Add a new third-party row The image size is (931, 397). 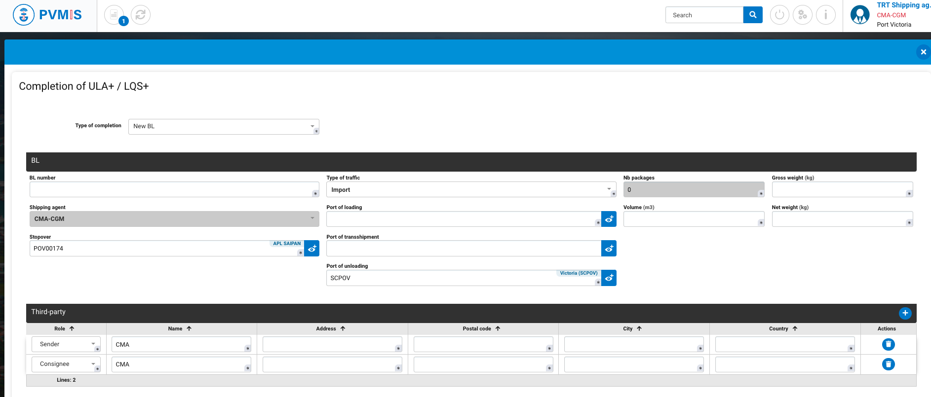[x=905, y=313]
